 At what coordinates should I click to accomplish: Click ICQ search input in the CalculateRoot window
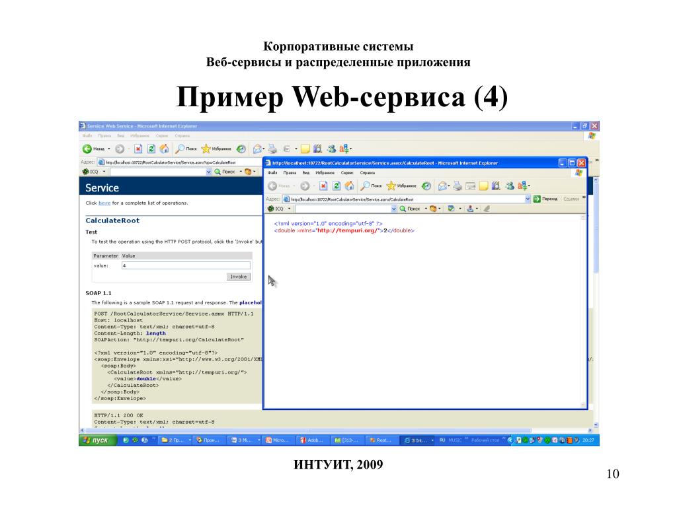tap(346, 209)
